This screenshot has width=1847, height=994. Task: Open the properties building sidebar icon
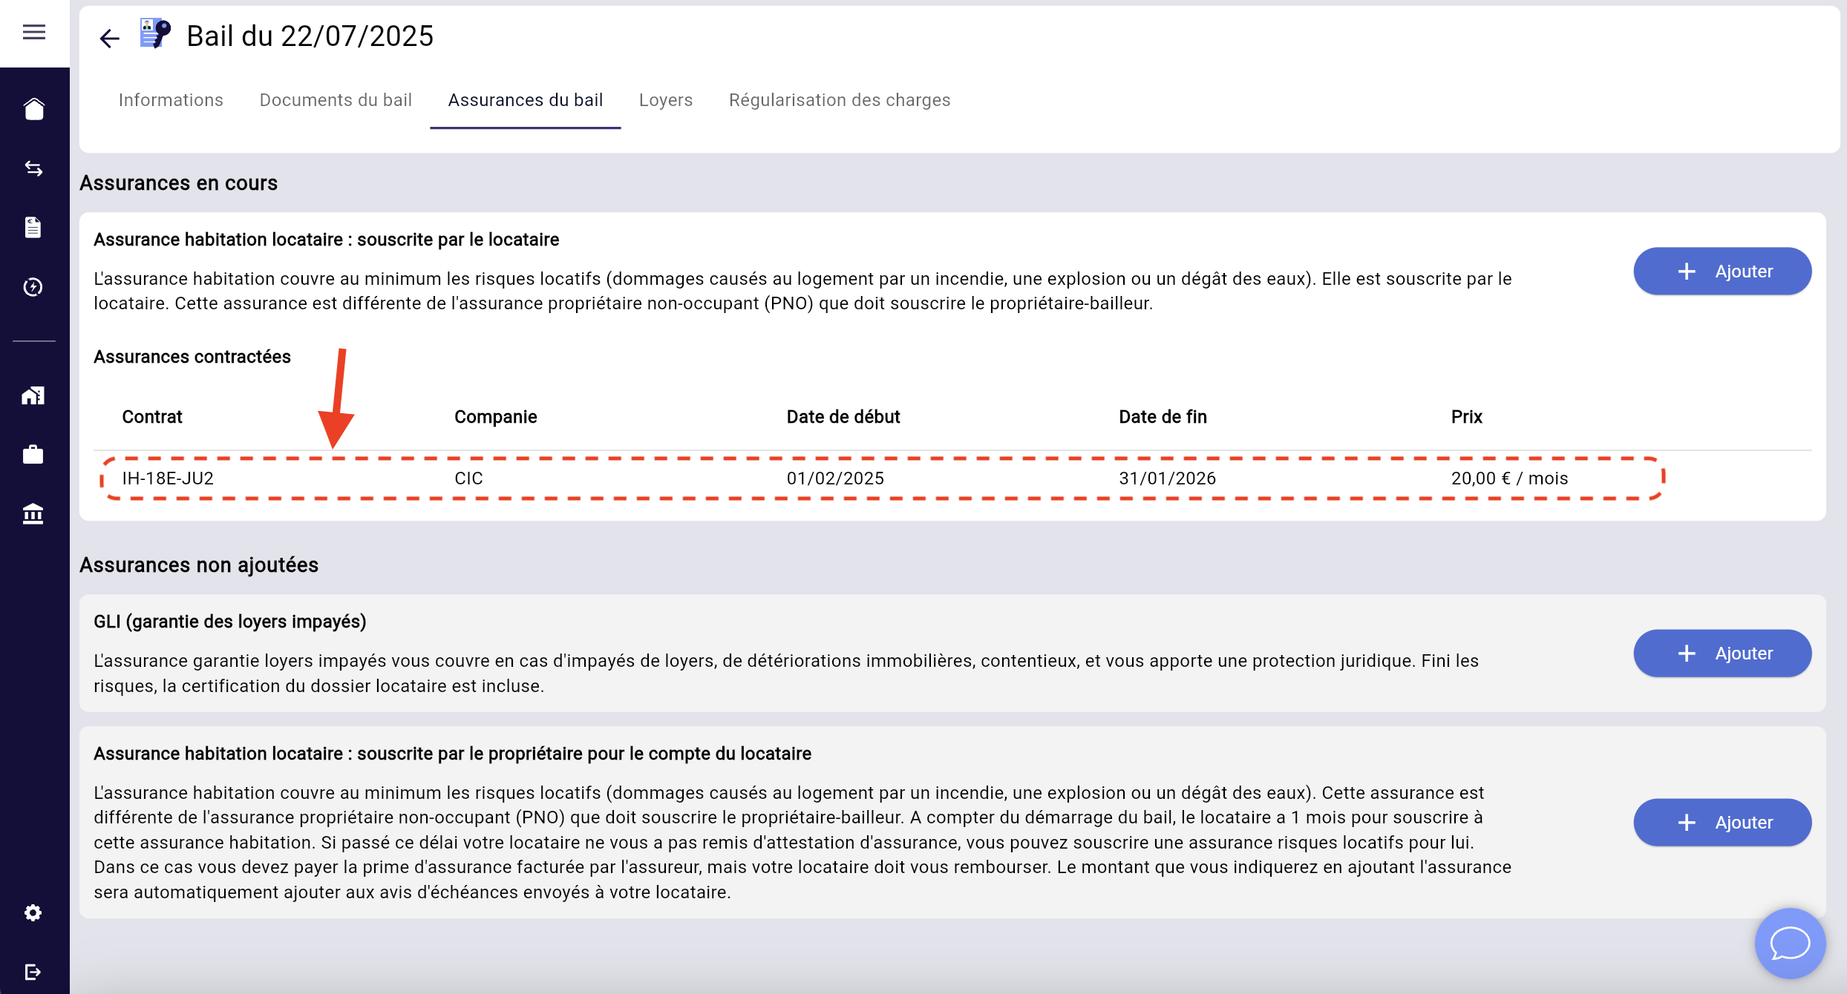coord(34,395)
